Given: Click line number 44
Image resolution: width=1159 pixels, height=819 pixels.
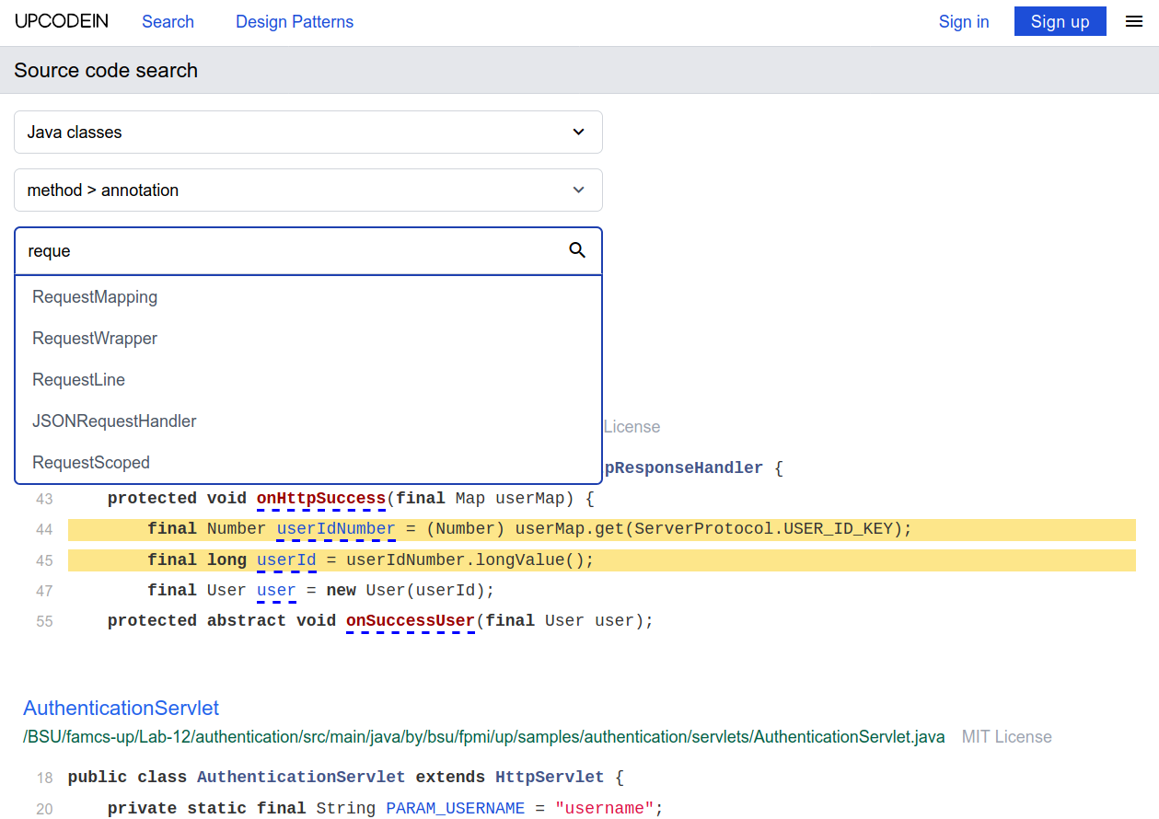Looking at the screenshot, I should point(44,529).
